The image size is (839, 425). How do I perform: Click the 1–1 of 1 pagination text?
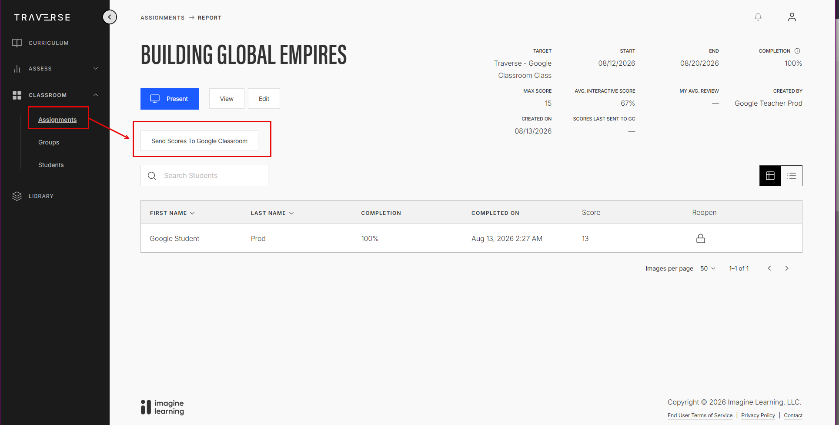[x=739, y=268]
